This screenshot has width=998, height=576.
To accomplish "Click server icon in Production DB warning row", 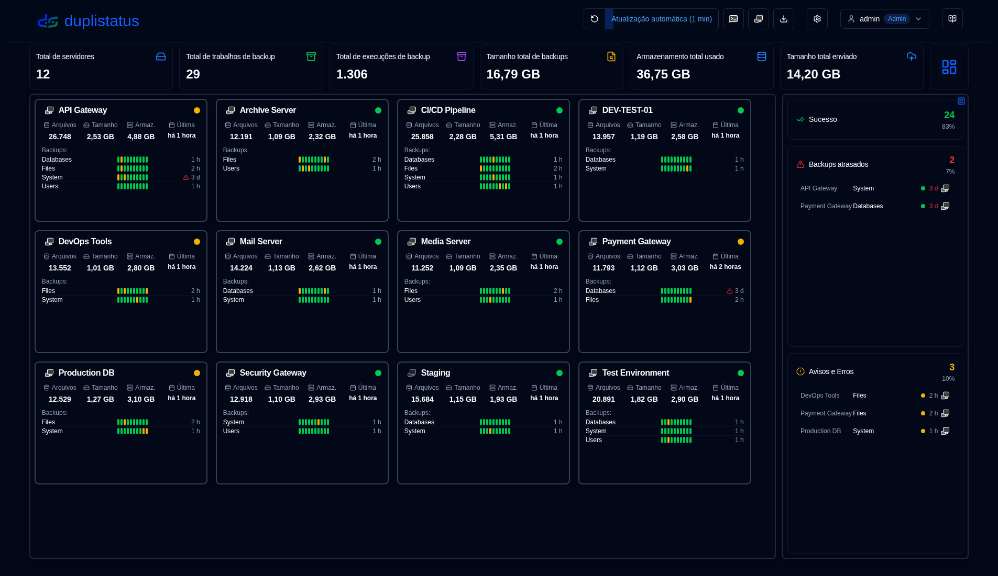I will click(945, 431).
